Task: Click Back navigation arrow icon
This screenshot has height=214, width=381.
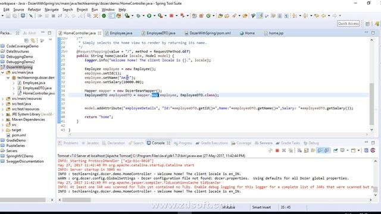Action: coord(323,16)
